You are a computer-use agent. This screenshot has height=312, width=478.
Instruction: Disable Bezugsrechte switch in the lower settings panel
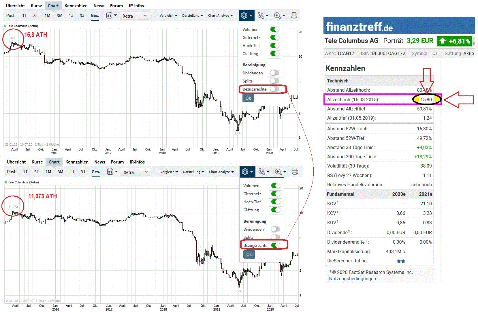[276, 245]
